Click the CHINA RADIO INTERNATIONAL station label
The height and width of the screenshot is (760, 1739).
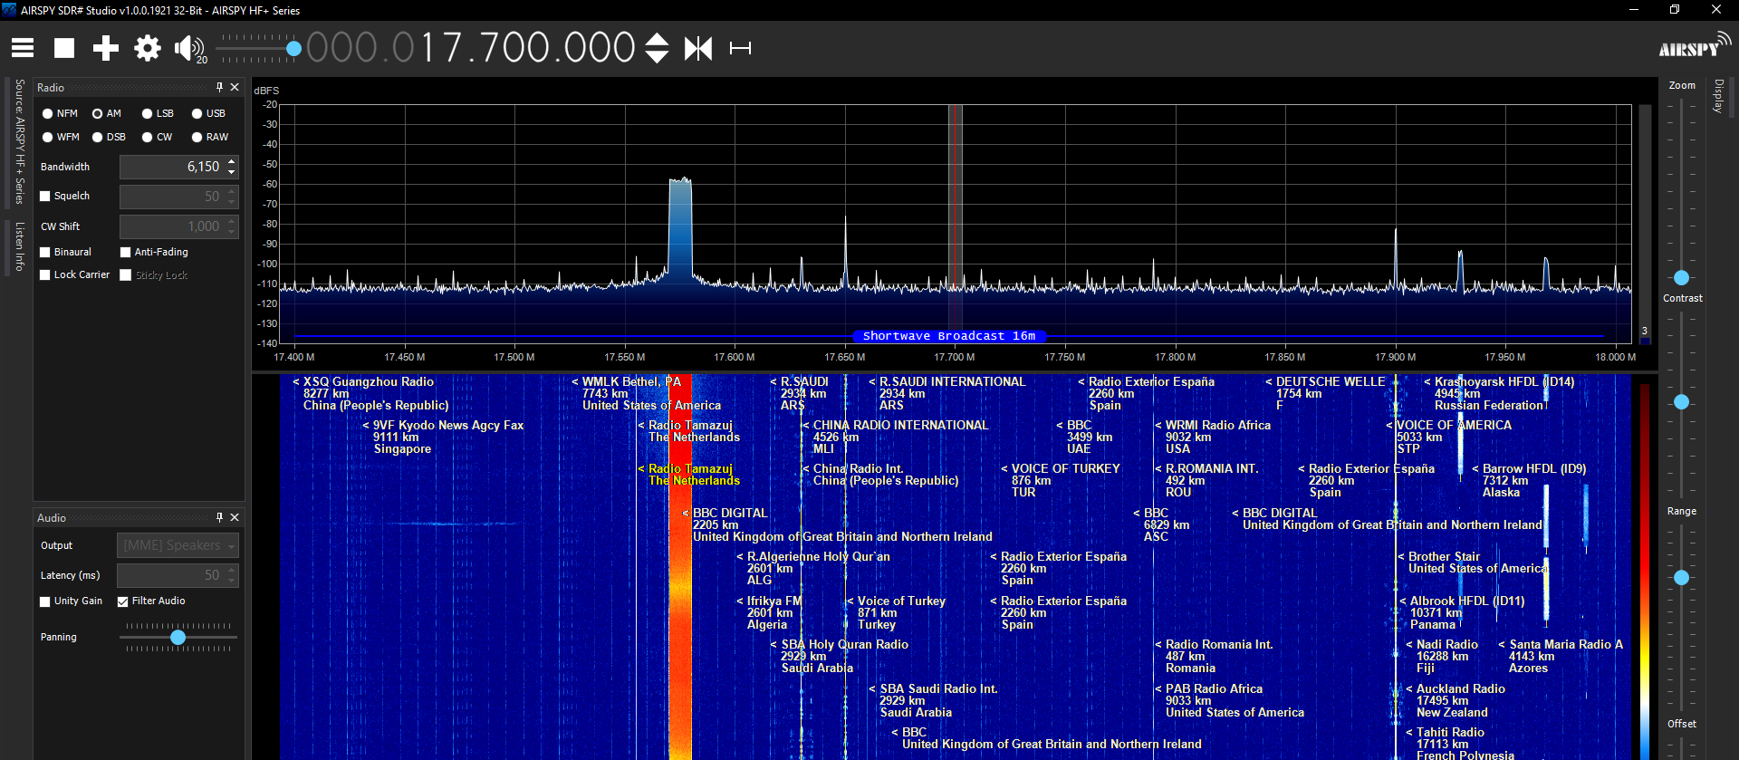[901, 426]
